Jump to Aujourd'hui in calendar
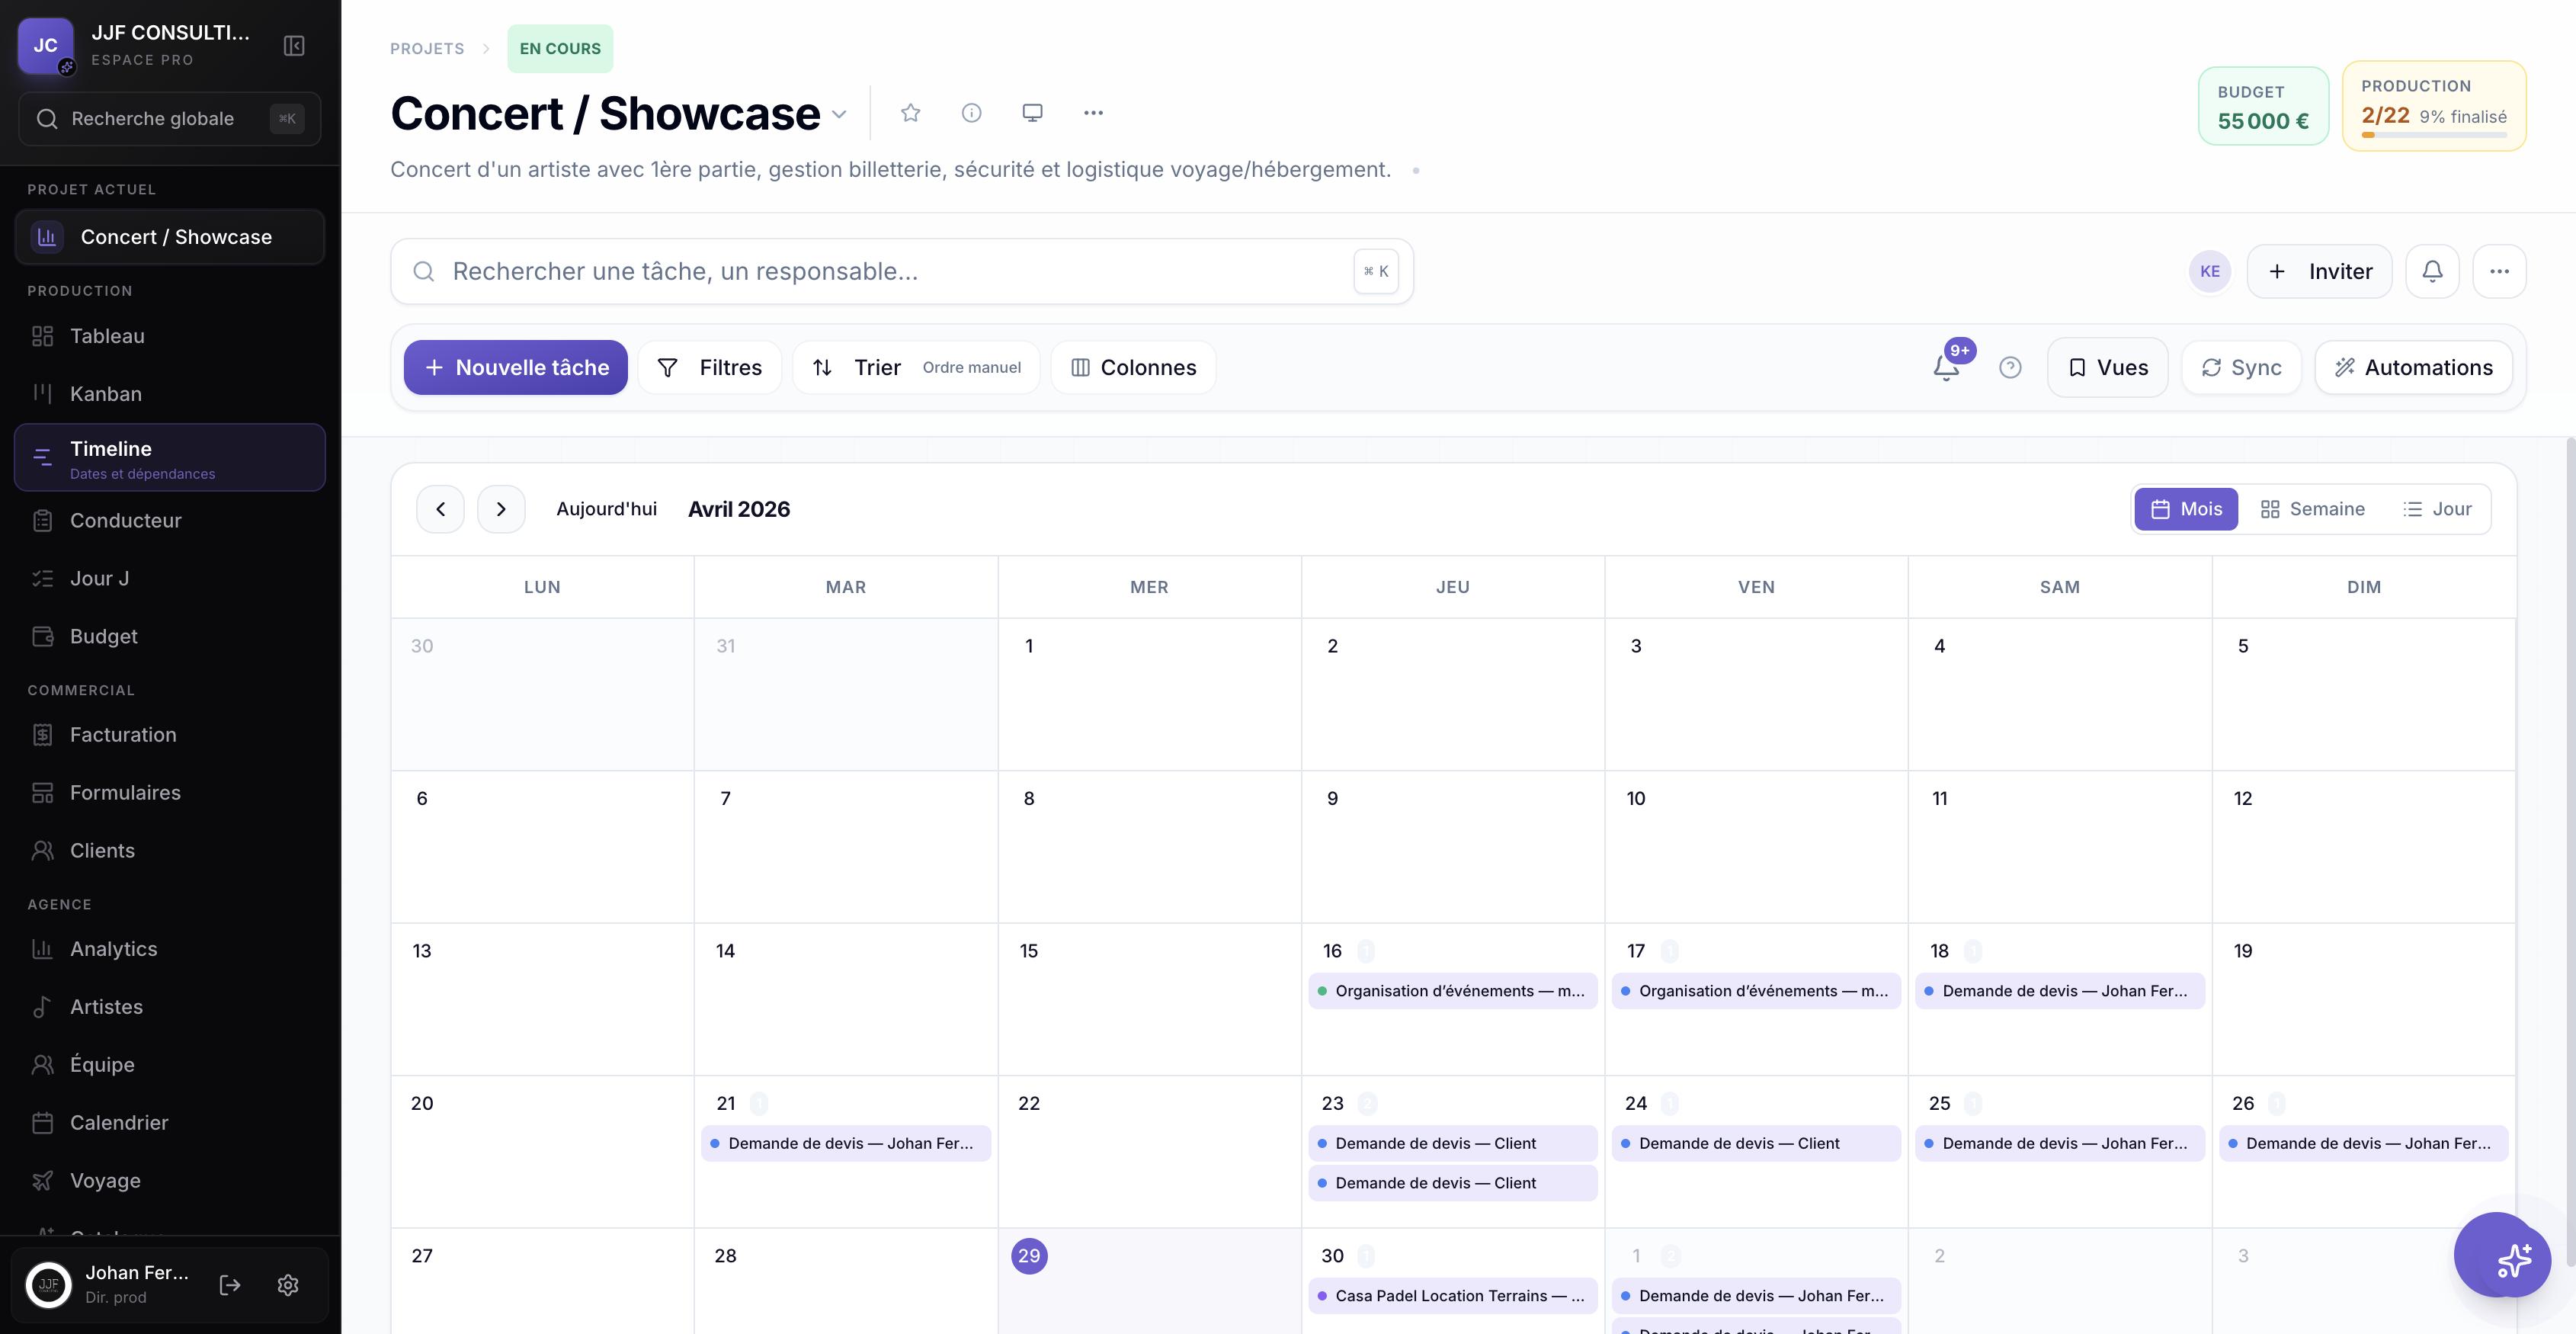Image resolution: width=2576 pixels, height=1334 pixels. coord(606,509)
